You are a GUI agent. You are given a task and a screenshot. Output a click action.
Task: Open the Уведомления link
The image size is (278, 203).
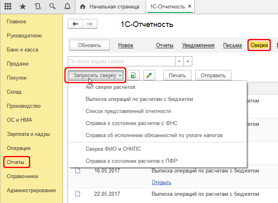coord(198,45)
